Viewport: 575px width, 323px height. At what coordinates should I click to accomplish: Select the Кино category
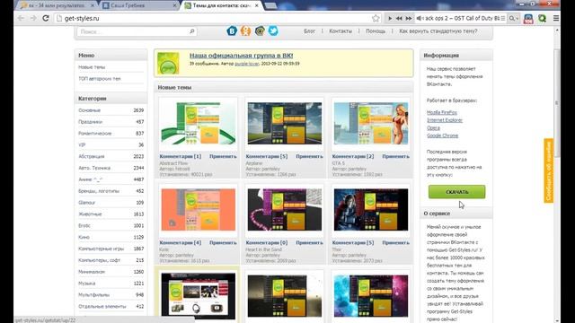click(84, 237)
